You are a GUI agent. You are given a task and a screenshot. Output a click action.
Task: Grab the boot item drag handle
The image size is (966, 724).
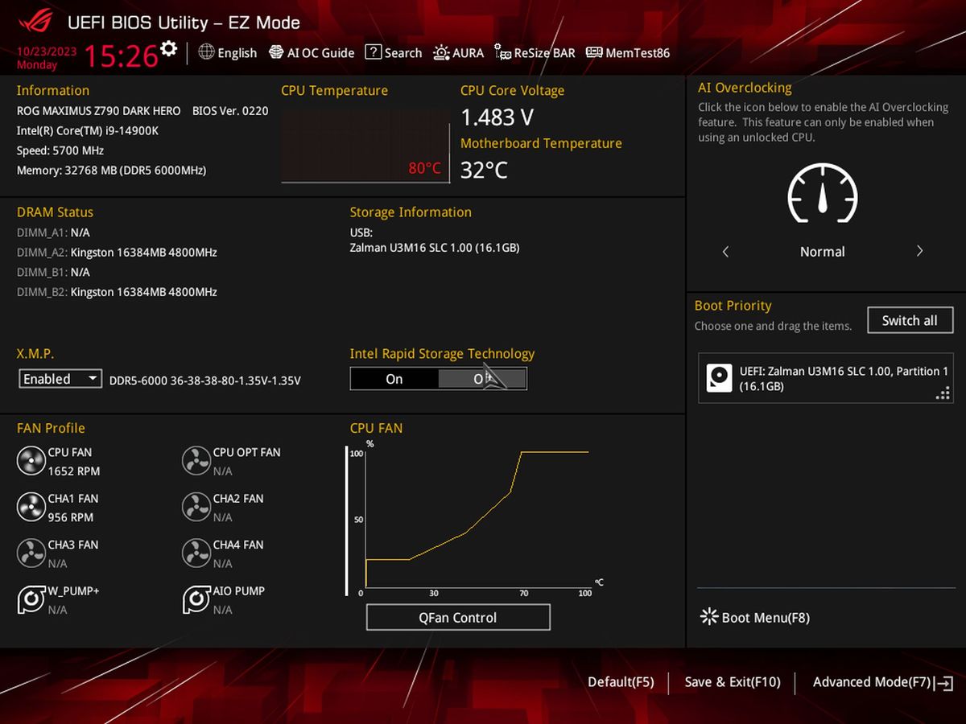(943, 393)
